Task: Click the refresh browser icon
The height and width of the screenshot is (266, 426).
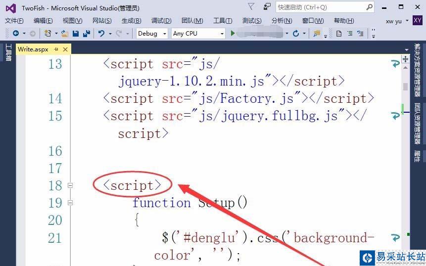Action: coord(296,34)
